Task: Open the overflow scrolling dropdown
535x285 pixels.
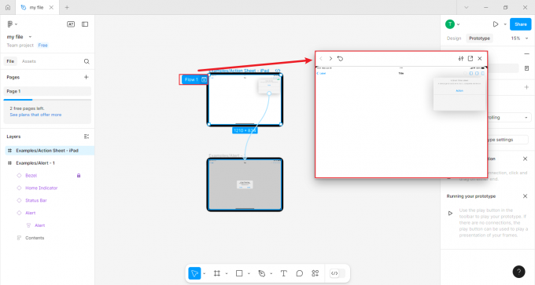Action: [x=509, y=118]
